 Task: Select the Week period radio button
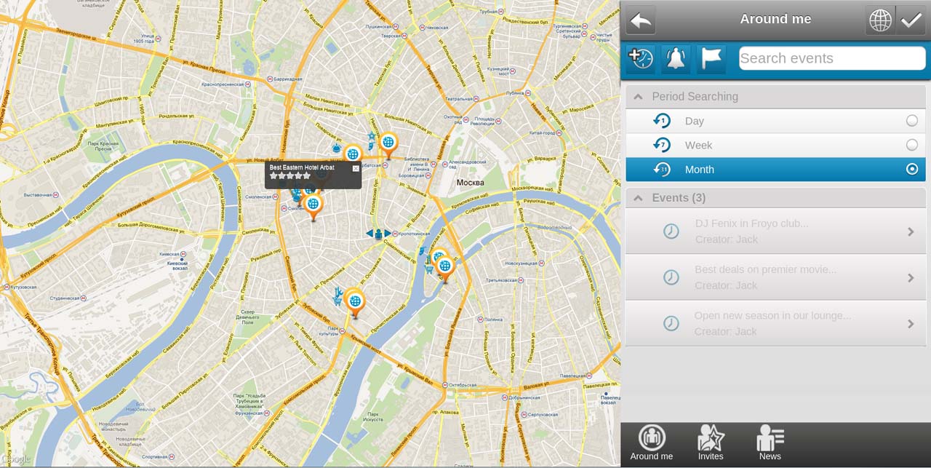[x=911, y=145]
